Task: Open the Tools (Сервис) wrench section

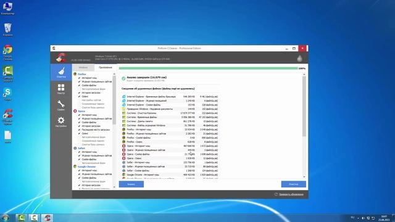Action: click(x=61, y=105)
